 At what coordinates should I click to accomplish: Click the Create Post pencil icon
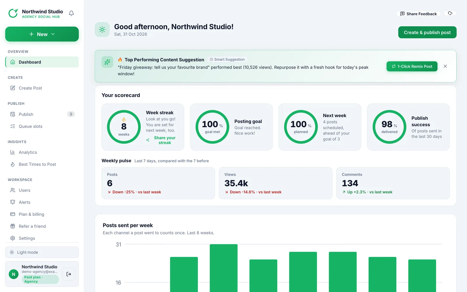pyautogui.click(x=13, y=88)
